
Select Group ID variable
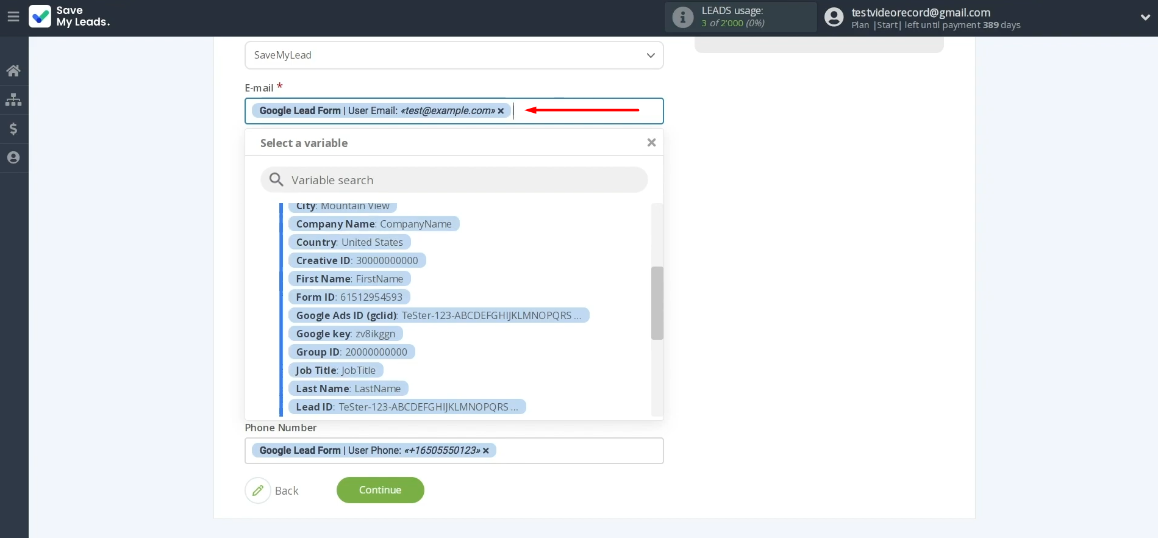point(351,352)
